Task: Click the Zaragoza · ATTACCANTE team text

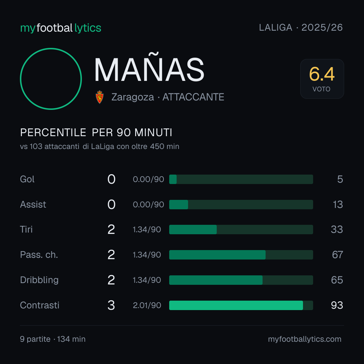Action: point(168,97)
